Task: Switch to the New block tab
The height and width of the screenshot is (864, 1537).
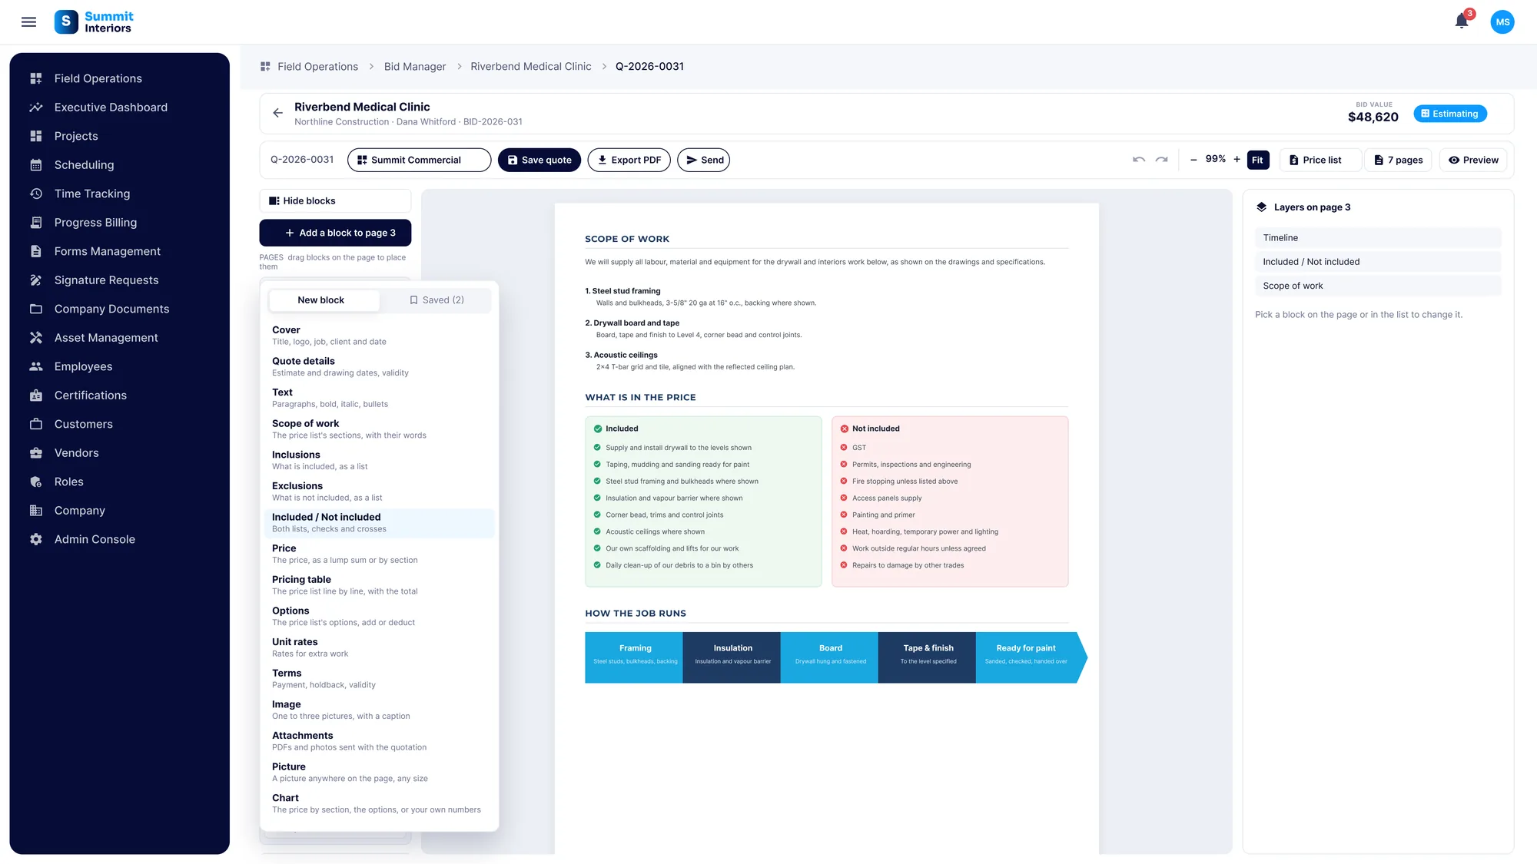Action: tap(324, 300)
